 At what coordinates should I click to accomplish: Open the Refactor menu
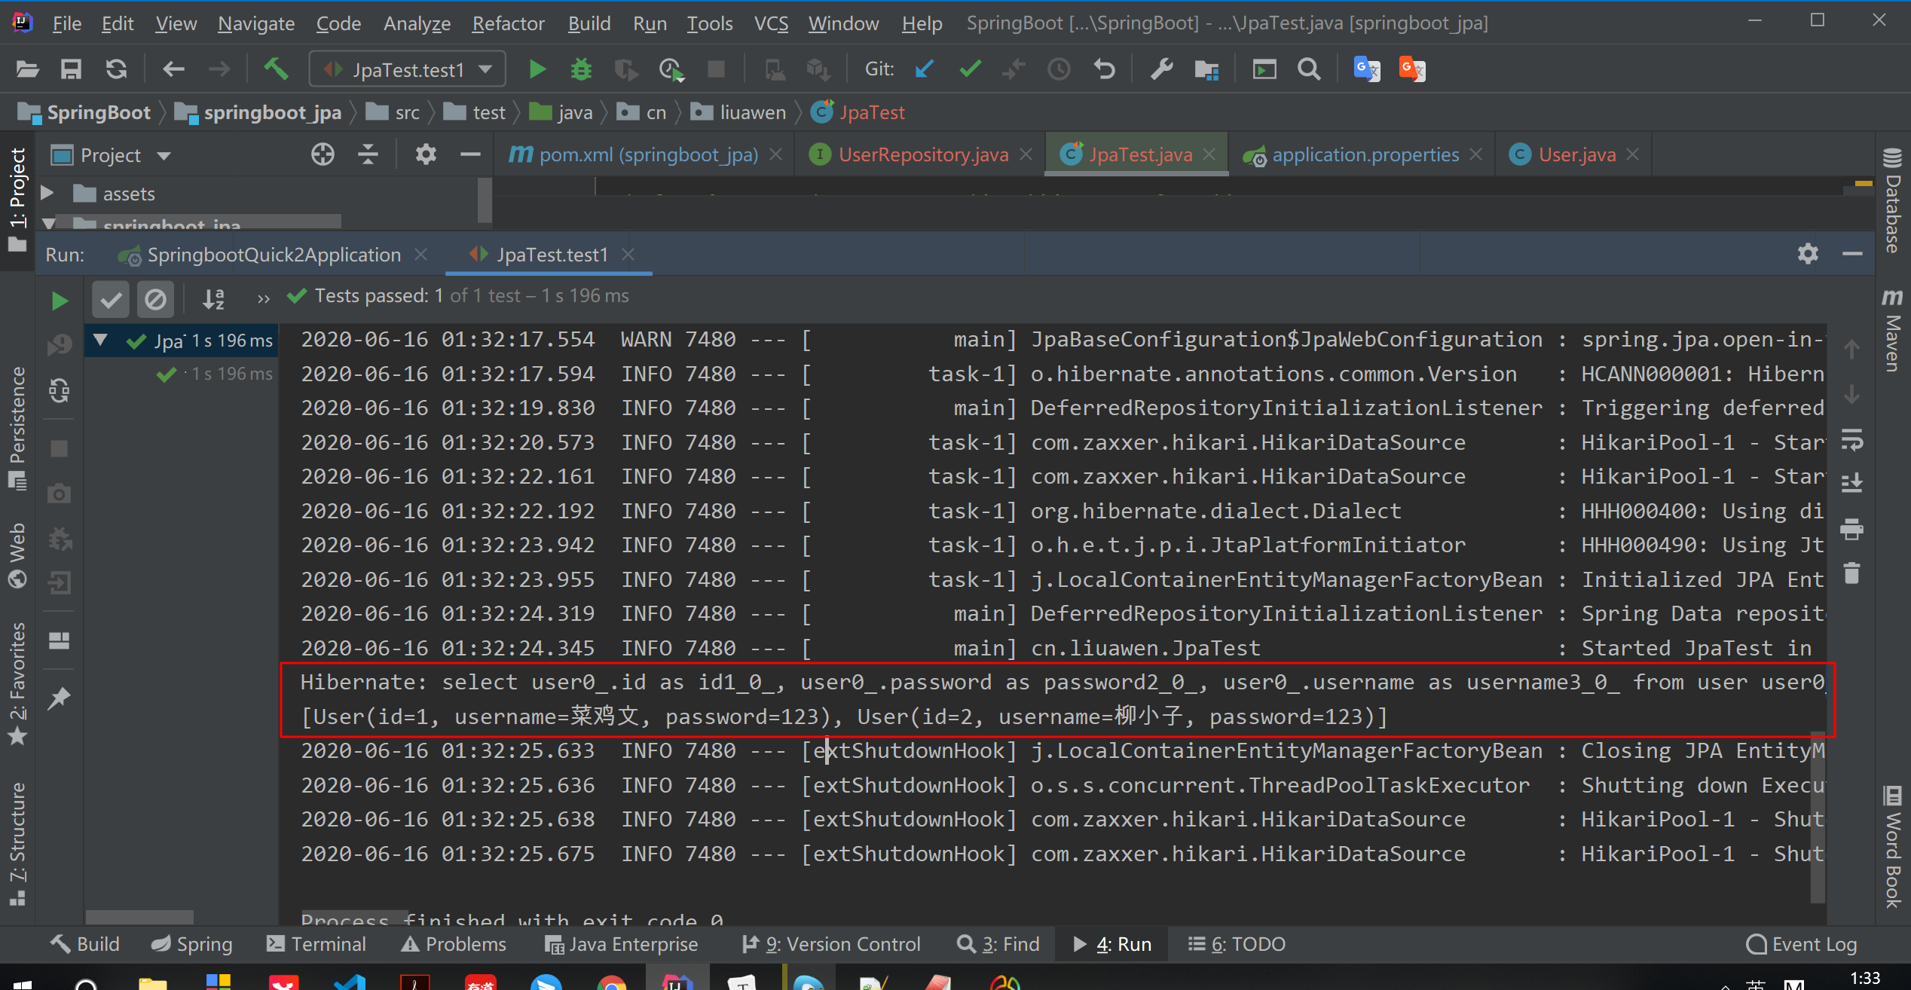[508, 23]
